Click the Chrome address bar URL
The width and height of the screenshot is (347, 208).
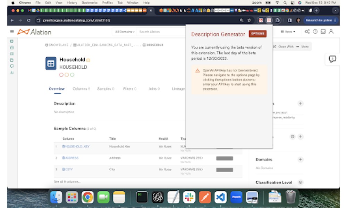click(77, 20)
